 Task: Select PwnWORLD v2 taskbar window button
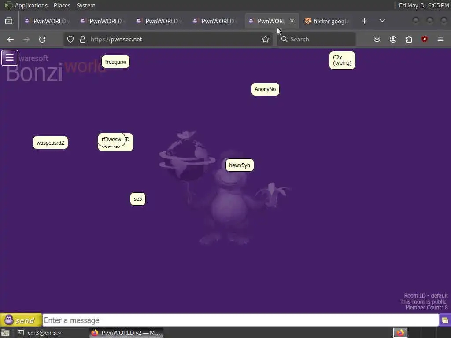[126, 333]
